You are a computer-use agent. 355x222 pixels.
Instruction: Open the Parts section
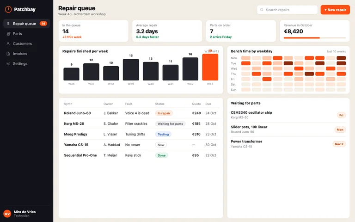point(26,34)
